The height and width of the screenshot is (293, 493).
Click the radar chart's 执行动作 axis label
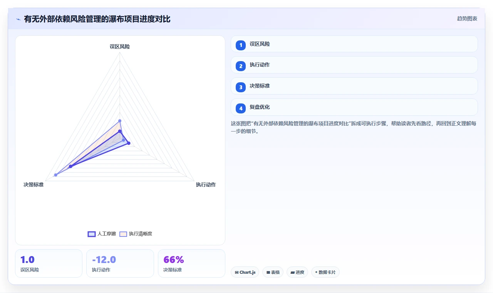click(x=206, y=185)
